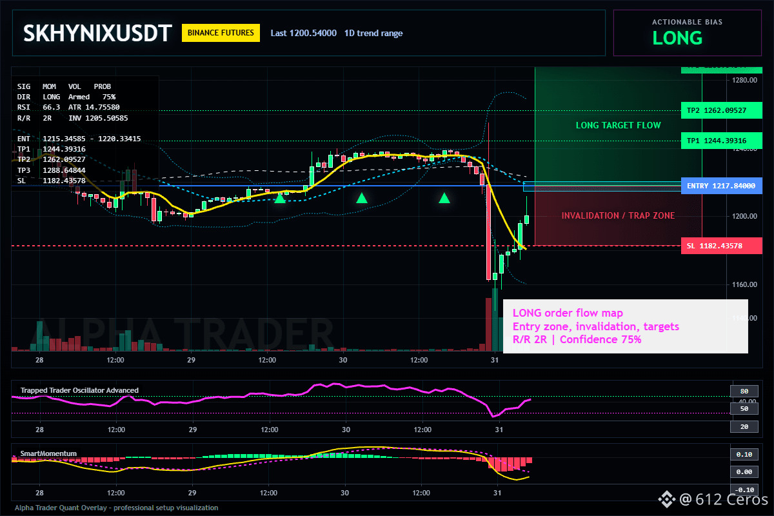Click the SIG MOM VOL PROB header row
774x516 pixels.
(x=64, y=86)
